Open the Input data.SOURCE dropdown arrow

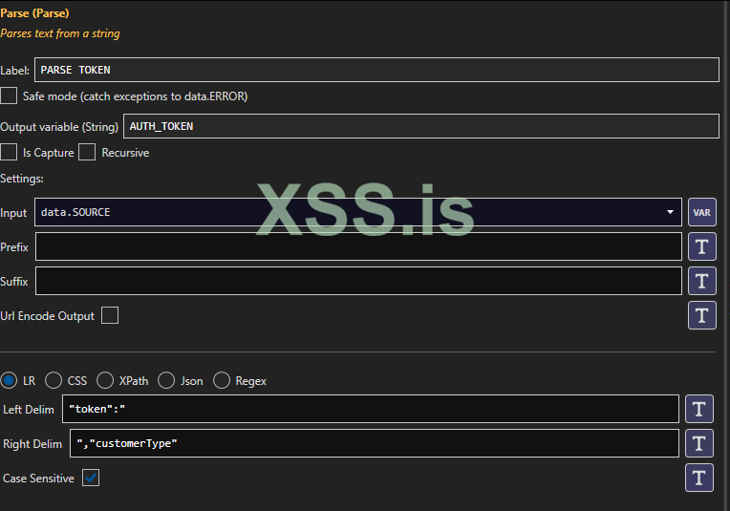coord(670,212)
